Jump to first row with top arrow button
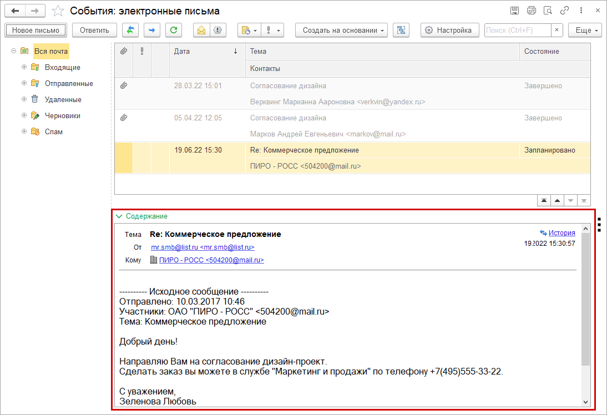 pos(544,200)
